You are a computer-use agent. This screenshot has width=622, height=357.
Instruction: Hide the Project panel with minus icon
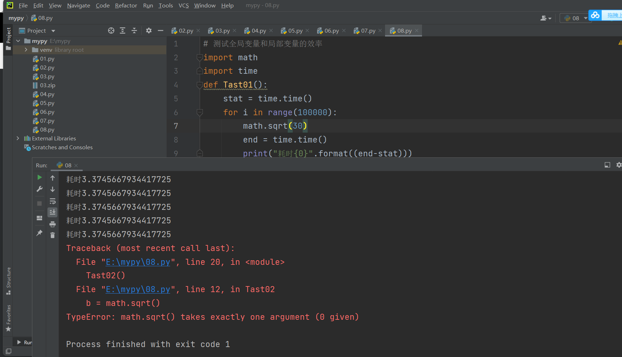click(161, 30)
